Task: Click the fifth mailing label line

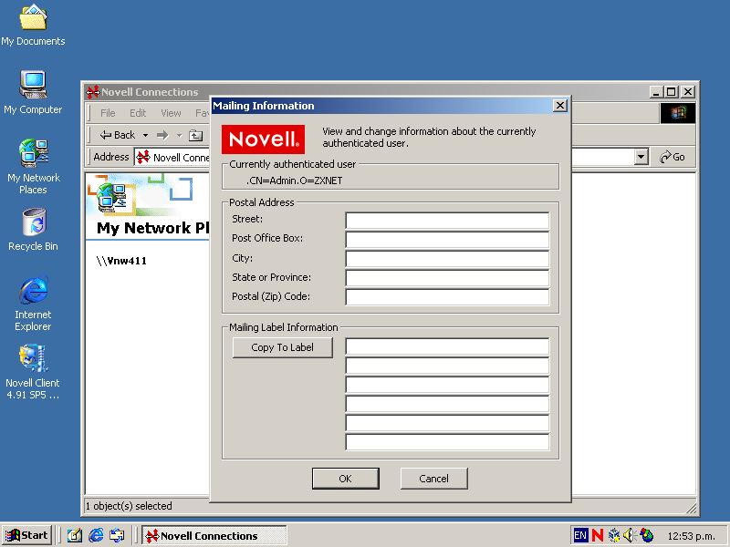Action: pyautogui.click(x=447, y=423)
